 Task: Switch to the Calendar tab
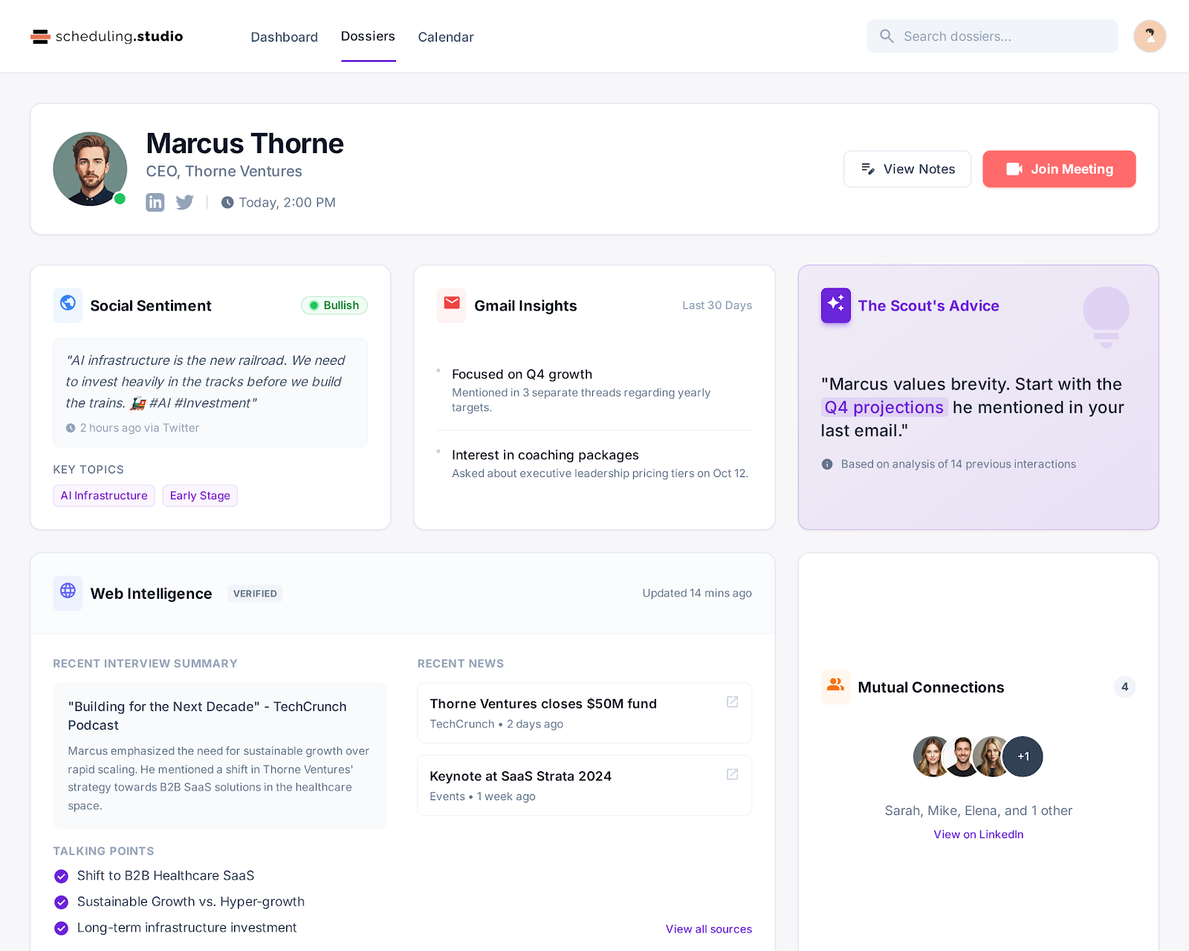[x=446, y=37]
